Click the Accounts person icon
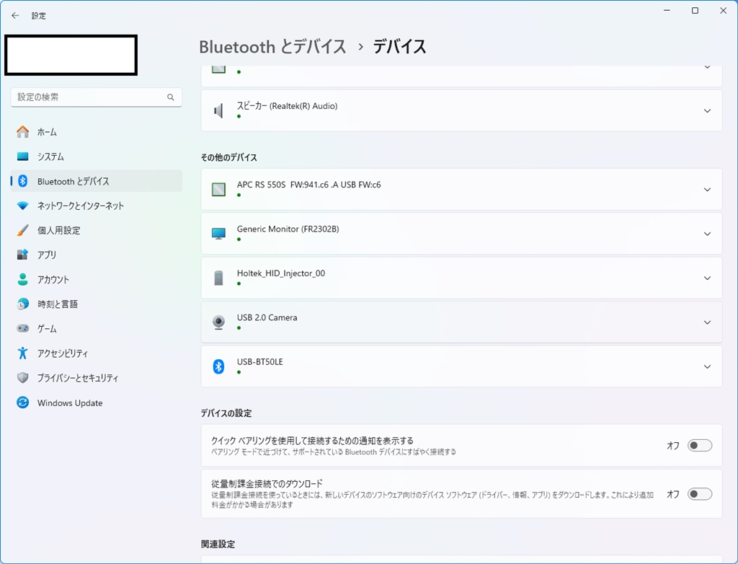738x564 pixels. (22, 279)
